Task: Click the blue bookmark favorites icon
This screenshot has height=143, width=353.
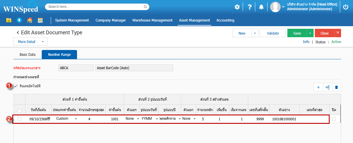Action: (x=19, y=20)
